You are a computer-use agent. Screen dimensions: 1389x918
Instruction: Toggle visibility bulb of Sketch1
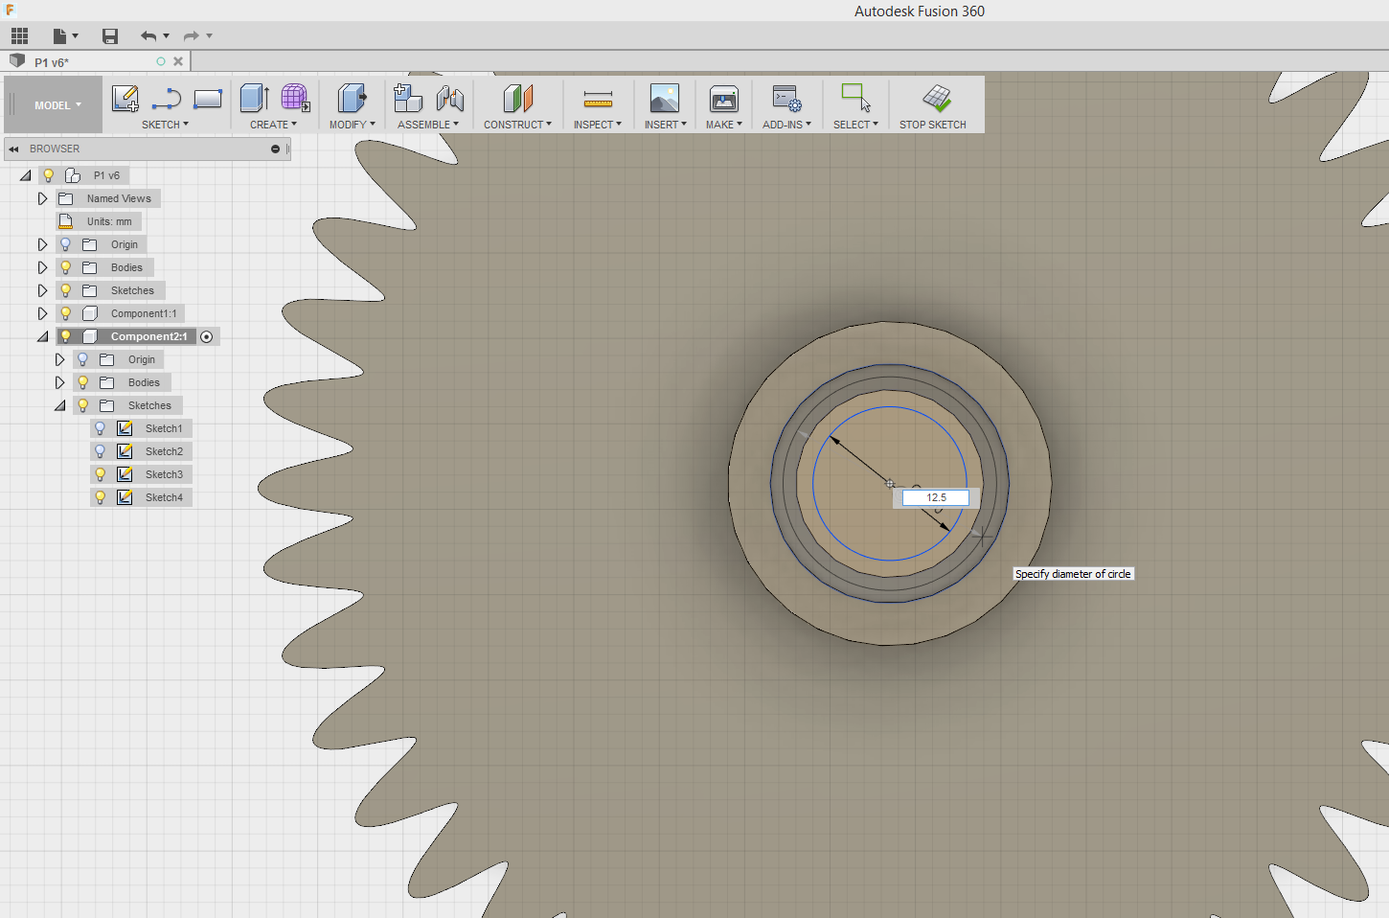(101, 428)
